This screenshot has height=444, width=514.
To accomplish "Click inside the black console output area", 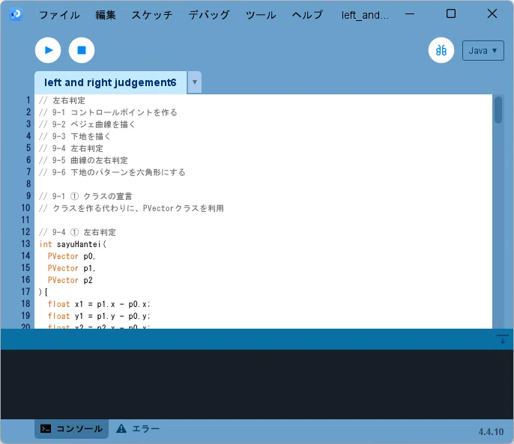I will tap(257, 384).
